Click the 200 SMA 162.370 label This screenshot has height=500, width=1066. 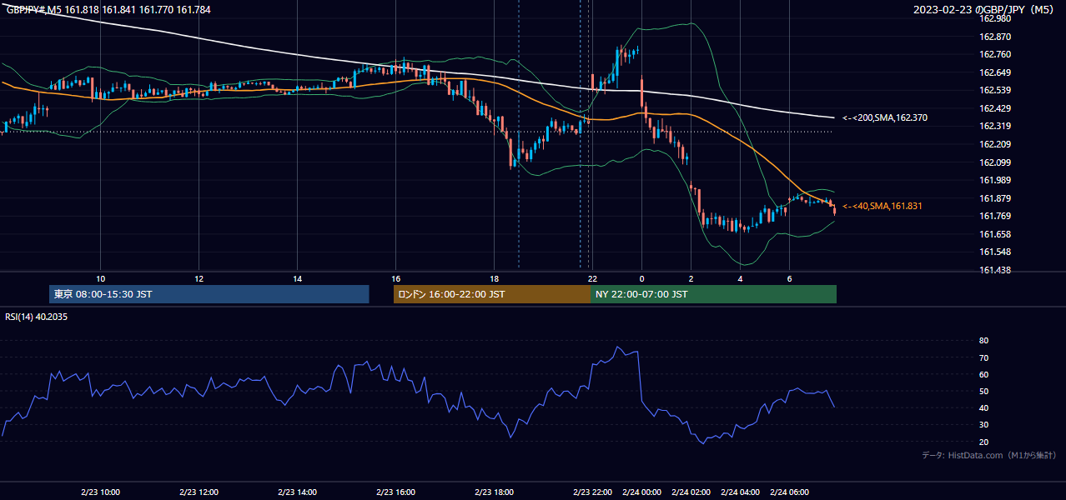884,118
